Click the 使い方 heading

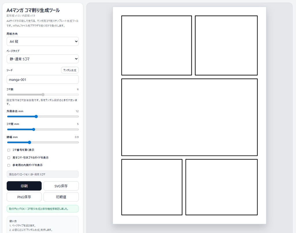point(13,221)
